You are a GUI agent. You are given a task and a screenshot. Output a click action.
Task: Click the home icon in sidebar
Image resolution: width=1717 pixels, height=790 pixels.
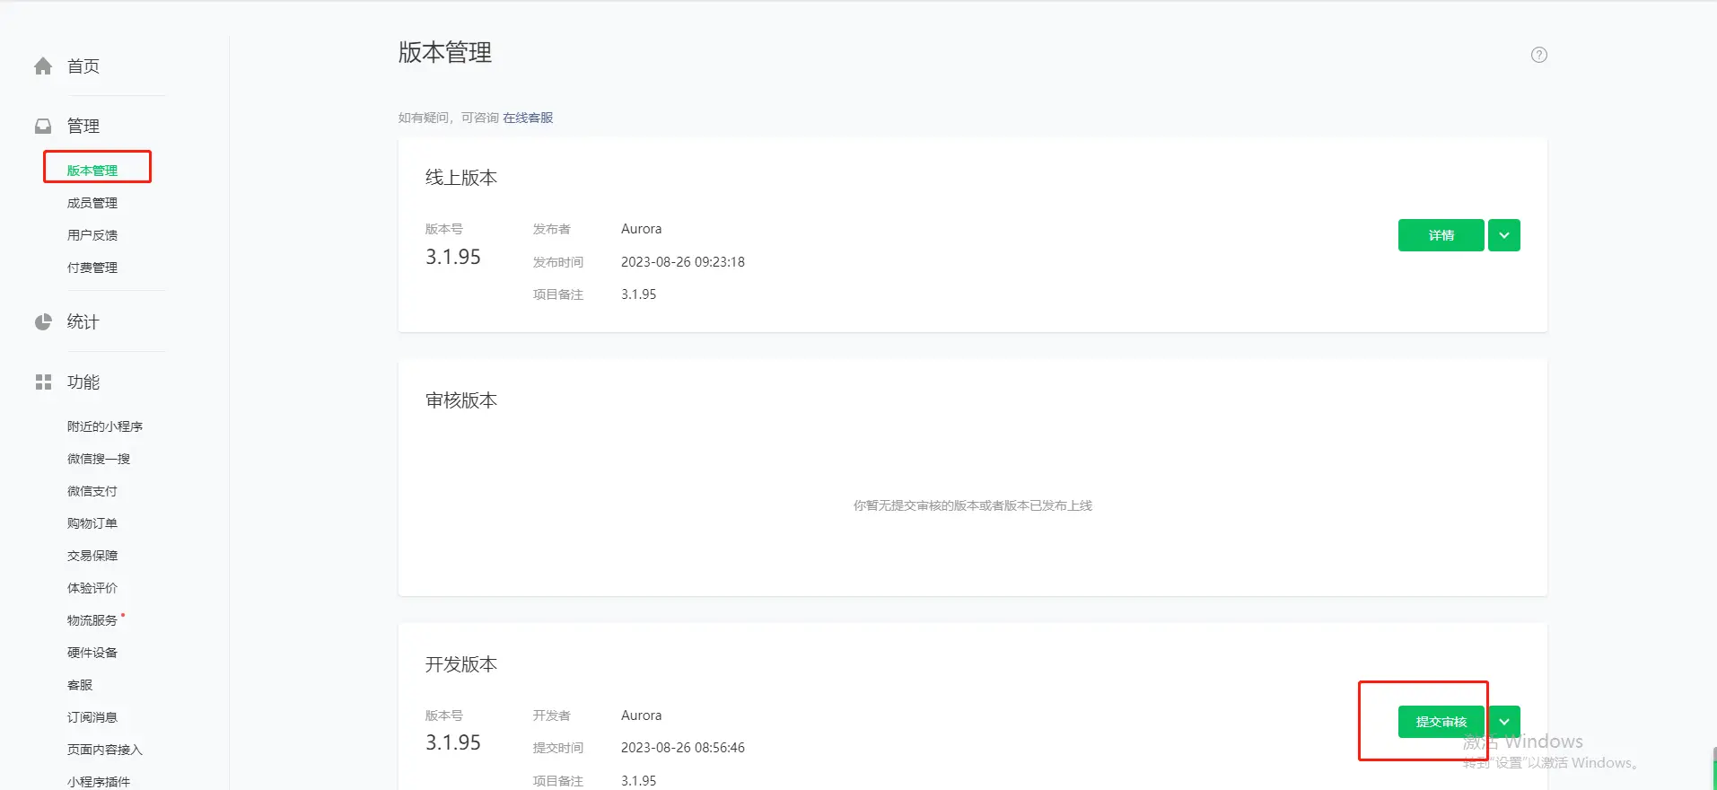43,66
